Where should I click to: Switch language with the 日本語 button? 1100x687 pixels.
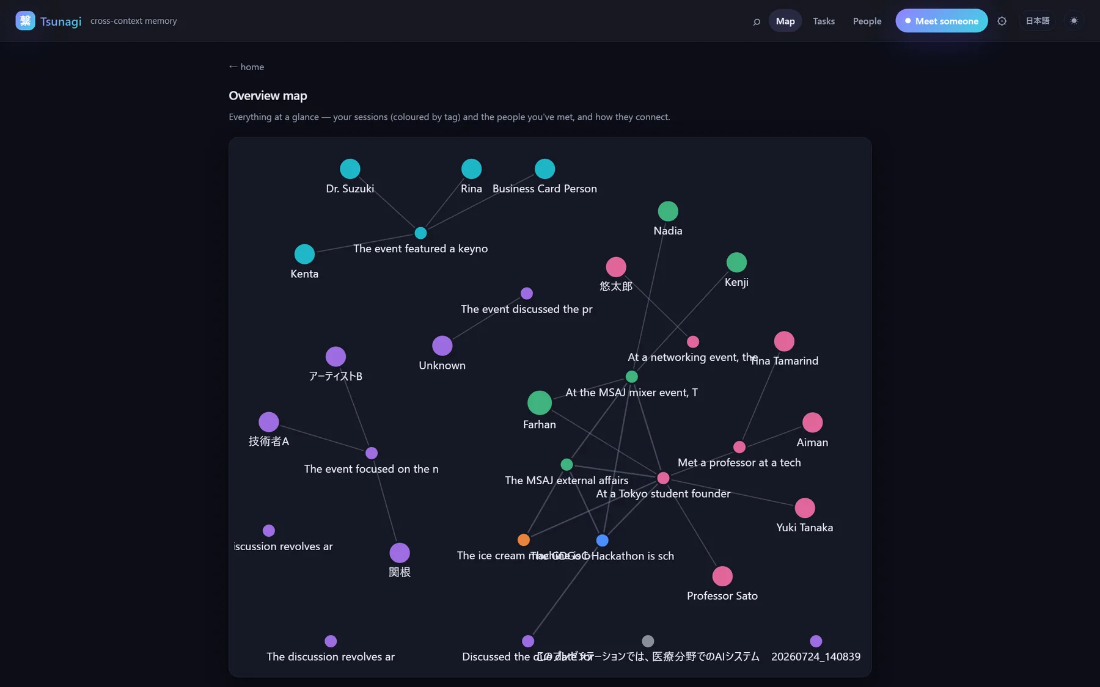pyautogui.click(x=1037, y=21)
